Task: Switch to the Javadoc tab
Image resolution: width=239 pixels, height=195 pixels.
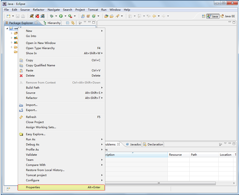Action: (134, 144)
